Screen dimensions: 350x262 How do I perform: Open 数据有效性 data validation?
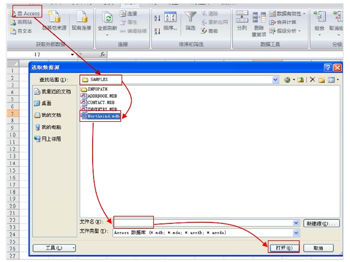(x=287, y=14)
